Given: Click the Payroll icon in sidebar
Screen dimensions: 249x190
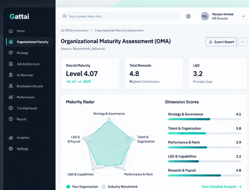Looking at the screenshot, I should [11, 119].
